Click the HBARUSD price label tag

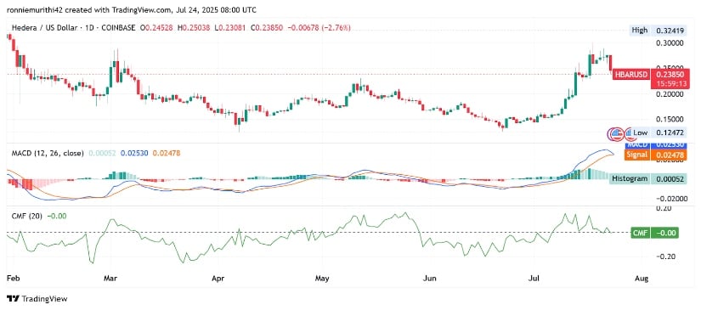click(x=630, y=75)
